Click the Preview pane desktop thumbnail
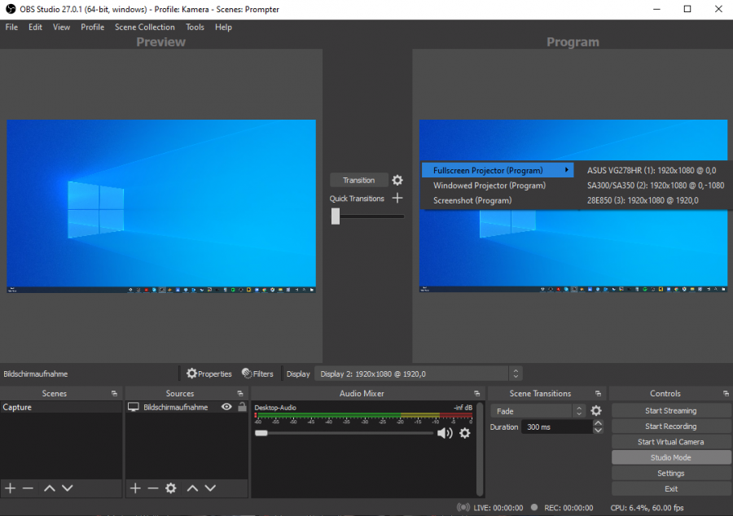 click(161, 206)
